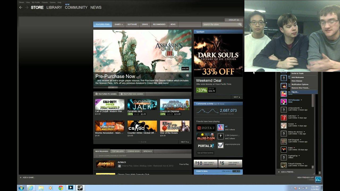Switch to Top Sellers tab
Viewport: 340px width, 191px height.
(118, 151)
